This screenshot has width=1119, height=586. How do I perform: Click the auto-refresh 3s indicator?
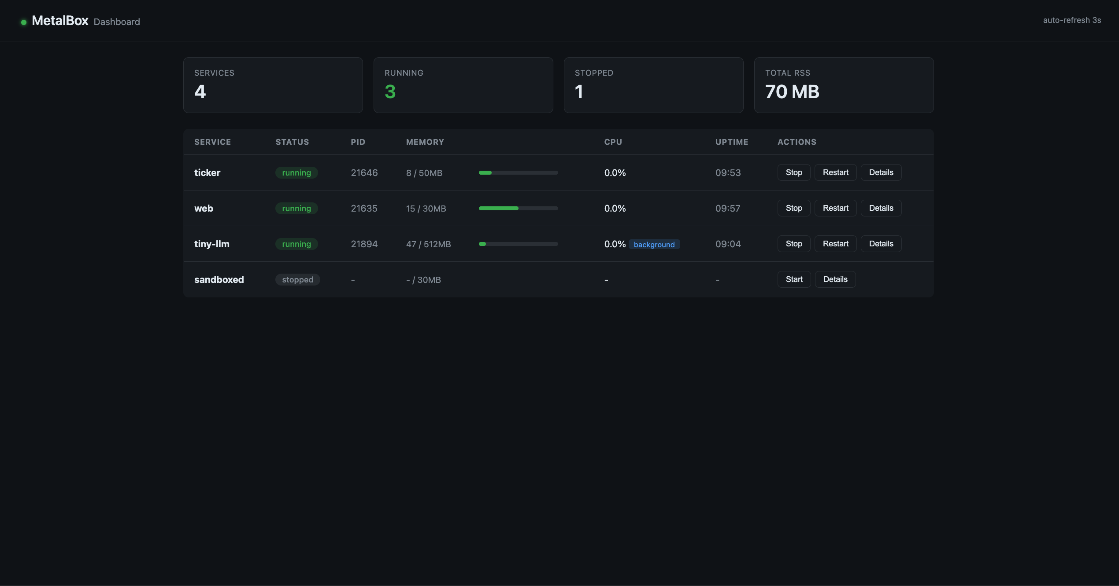(1072, 20)
